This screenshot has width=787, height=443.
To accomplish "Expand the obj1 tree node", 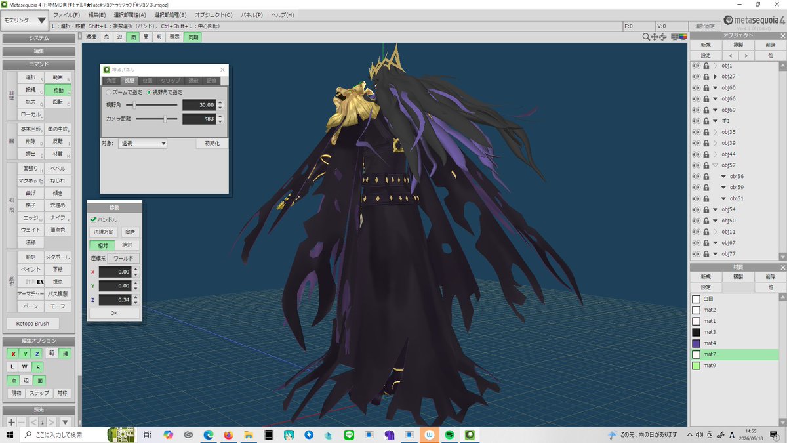I will tap(715, 66).
